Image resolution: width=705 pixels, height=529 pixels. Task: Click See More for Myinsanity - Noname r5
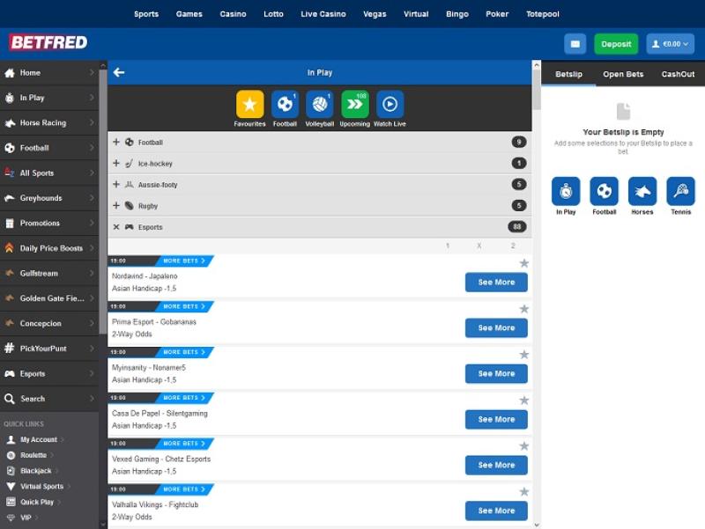coord(496,374)
